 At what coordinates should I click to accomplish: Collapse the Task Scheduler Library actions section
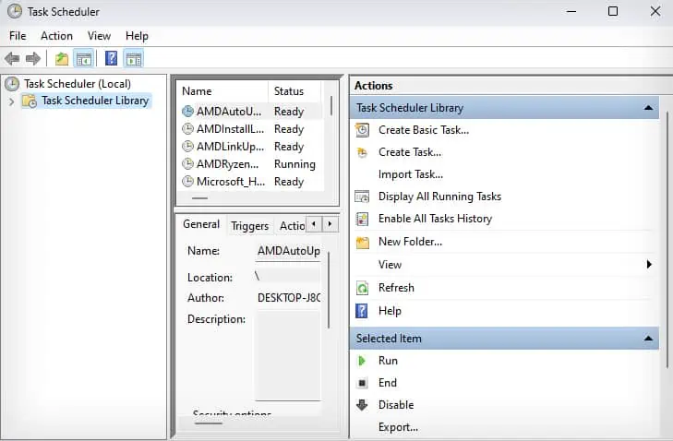(x=648, y=108)
